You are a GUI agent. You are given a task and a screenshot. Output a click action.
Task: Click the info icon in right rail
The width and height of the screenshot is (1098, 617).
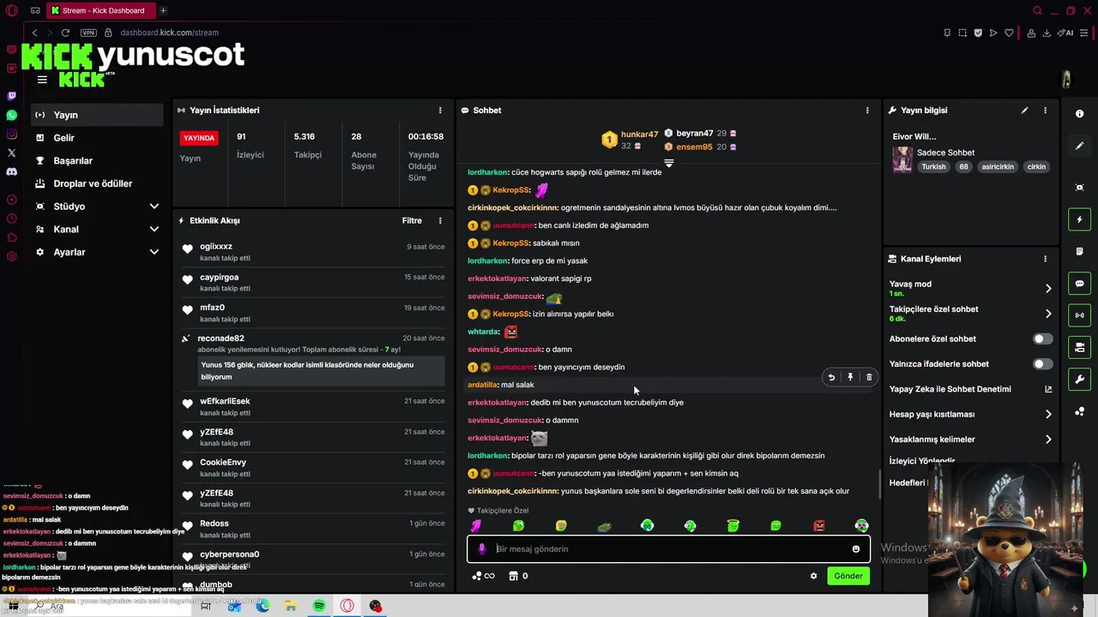coord(1079,114)
